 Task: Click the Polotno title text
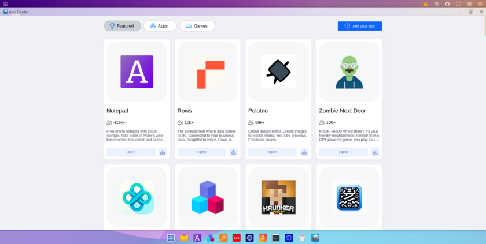tap(258, 111)
